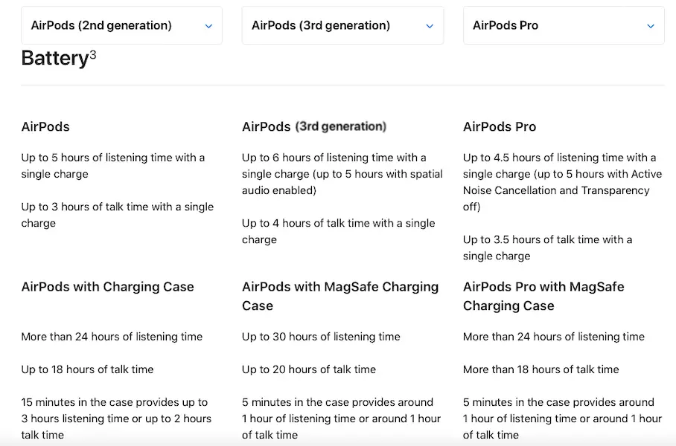Screen dimensions: 676x446
Task: Click "Up to 18 hours of talk time" text
Action: coord(87,369)
